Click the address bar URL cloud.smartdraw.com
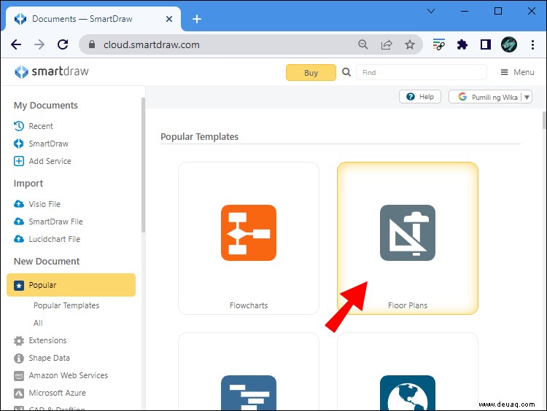The width and height of the screenshot is (547, 411). 152,44
